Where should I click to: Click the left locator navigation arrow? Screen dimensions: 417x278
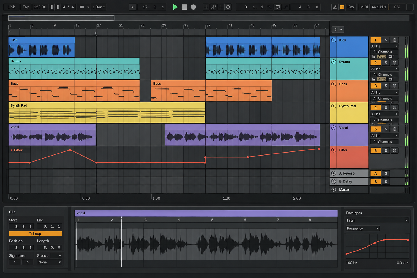point(335,29)
